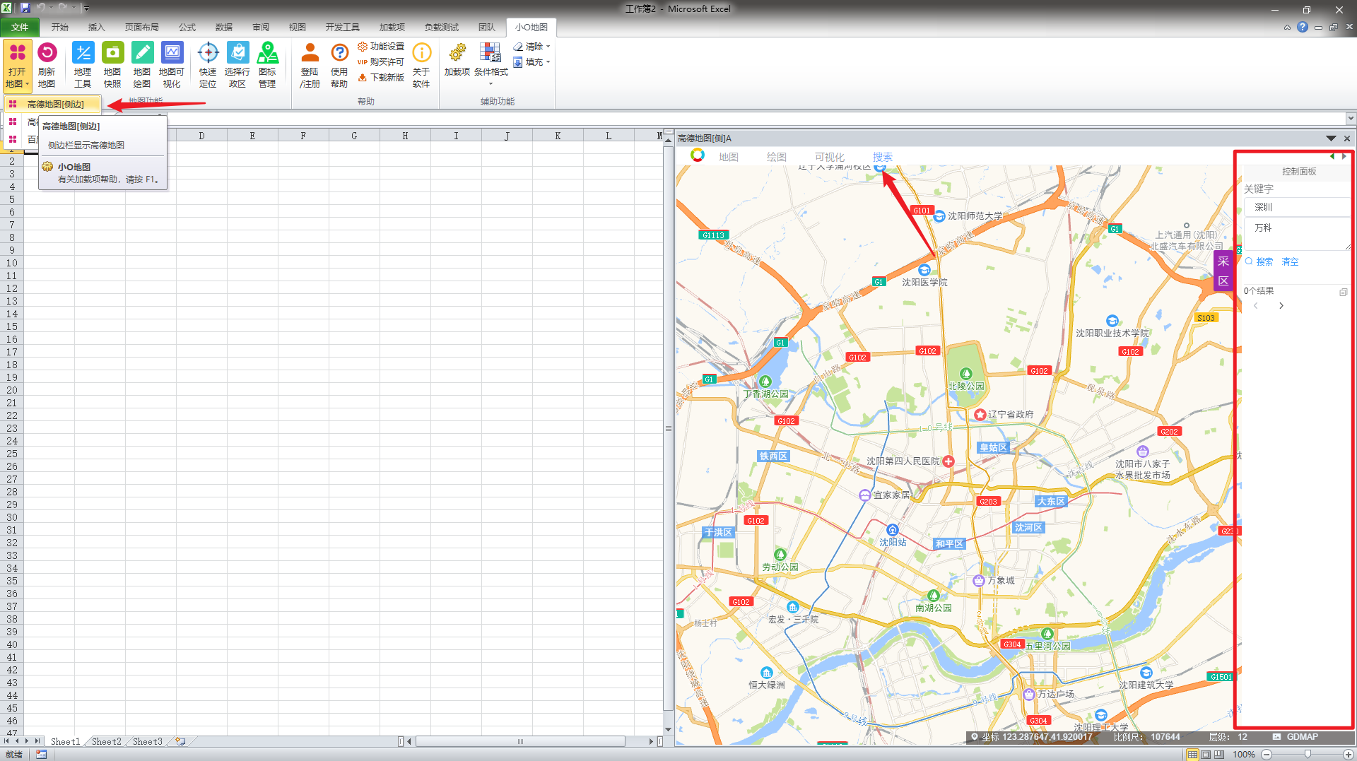Click the 深圳 city input field
Viewport: 1357px width, 761px height.
tap(1296, 207)
